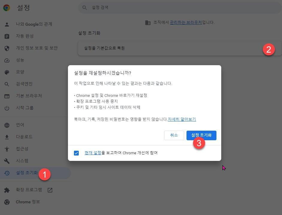Click the person icon for 나와 Google의 관계
Viewport: 282px width, 215px height.
(x=7, y=24)
